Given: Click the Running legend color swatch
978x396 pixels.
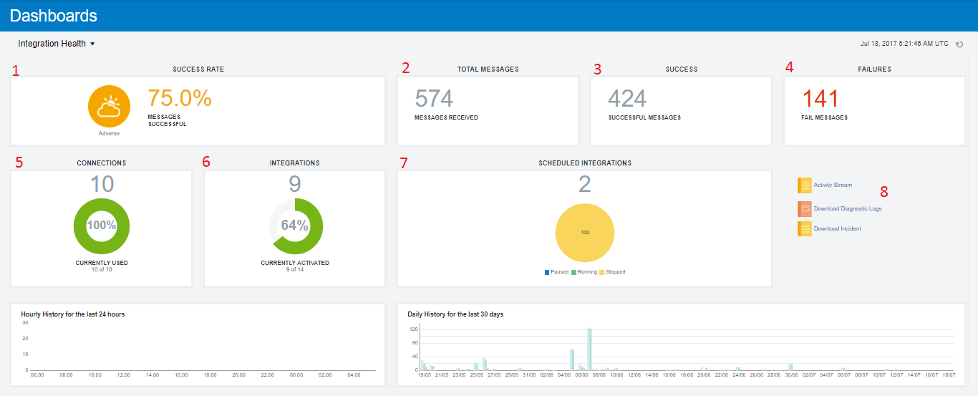Looking at the screenshot, I should tap(573, 272).
